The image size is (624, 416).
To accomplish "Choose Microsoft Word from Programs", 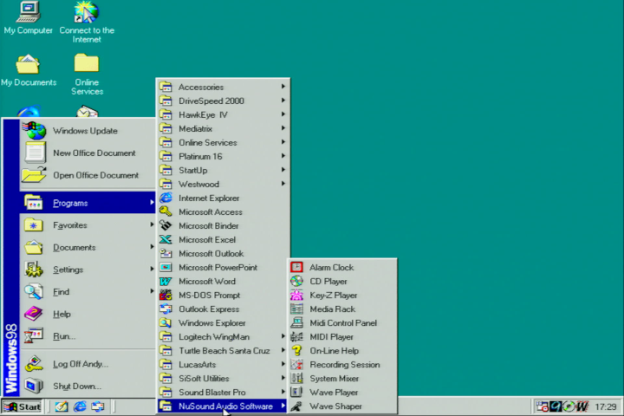I will coord(206,282).
